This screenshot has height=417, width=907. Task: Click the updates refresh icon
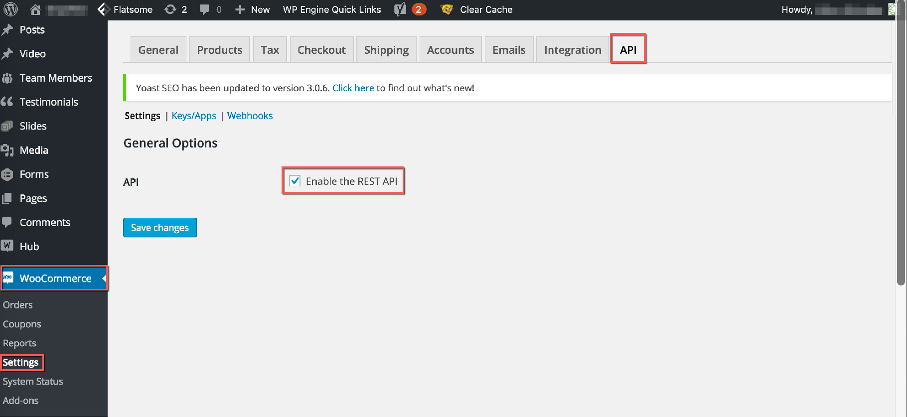[170, 9]
